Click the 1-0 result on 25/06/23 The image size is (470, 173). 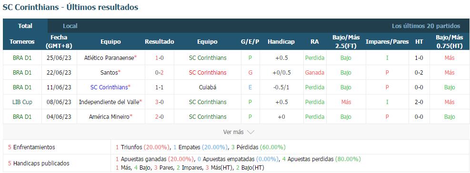[159, 58]
